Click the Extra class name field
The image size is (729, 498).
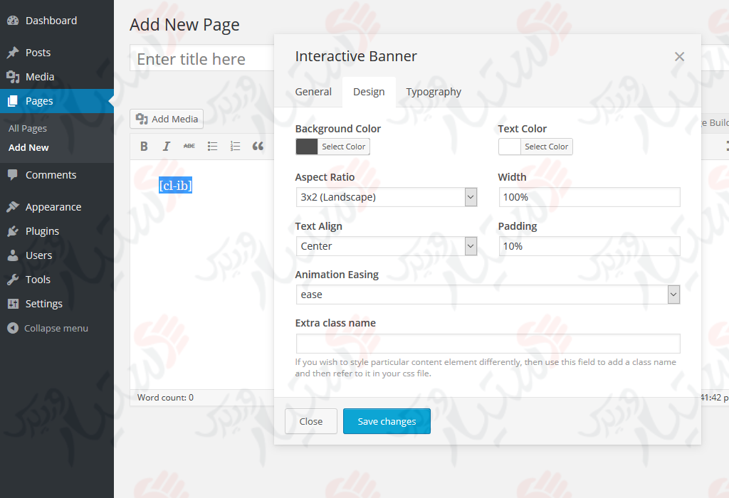pyautogui.click(x=488, y=344)
